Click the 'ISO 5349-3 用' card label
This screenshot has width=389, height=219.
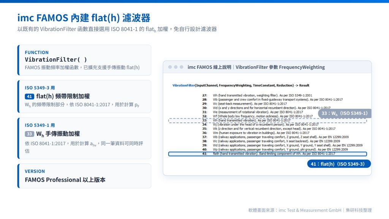point(40,88)
